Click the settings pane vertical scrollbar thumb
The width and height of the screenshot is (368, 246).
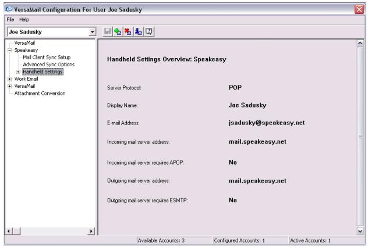(x=360, y=137)
